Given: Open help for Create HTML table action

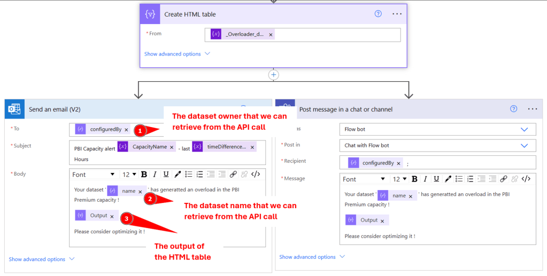Looking at the screenshot, I should point(378,14).
